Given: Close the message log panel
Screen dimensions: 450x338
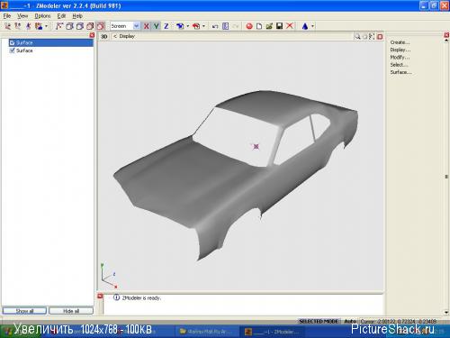Looking at the screenshot, I should pos(100,297).
